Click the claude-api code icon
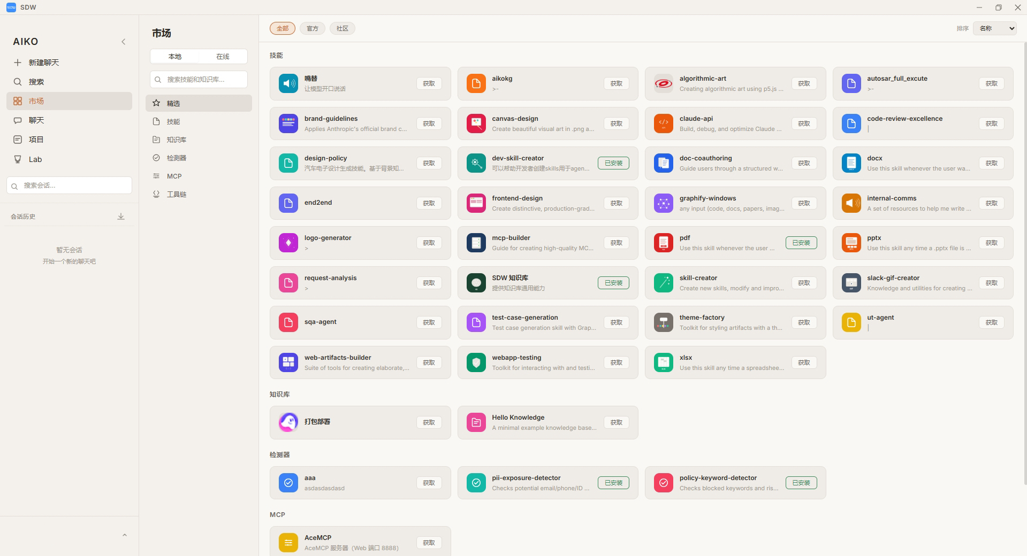The height and width of the screenshot is (556, 1027). click(664, 123)
